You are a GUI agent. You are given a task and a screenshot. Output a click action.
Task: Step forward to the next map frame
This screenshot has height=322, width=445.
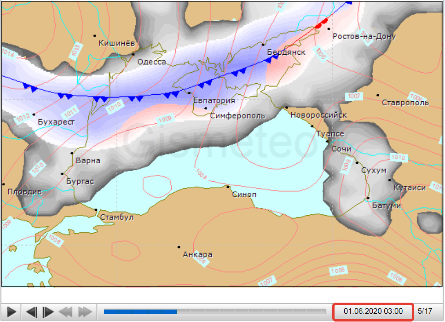(48, 312)
